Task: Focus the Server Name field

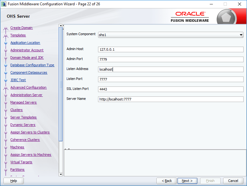Action: coord(171,99)
